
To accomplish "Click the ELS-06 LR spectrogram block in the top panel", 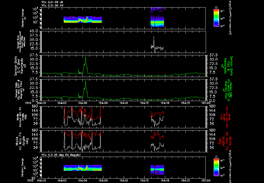I will tap(83, 19).
